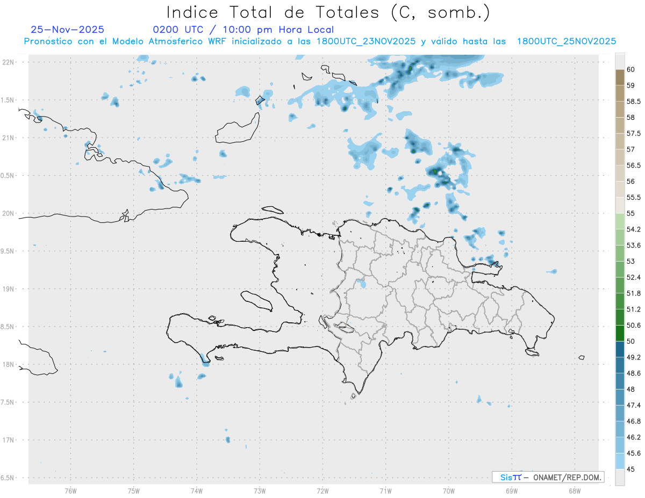Screen dimensions: 645x498
Task: Click the "75W" longitude label
Action: pyautogui.click(x=133, y=490)
